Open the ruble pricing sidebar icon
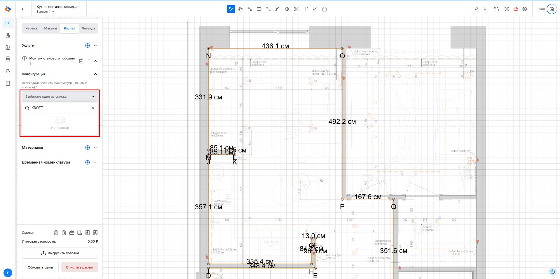This screenshot has height=279, width=560. 8,71
